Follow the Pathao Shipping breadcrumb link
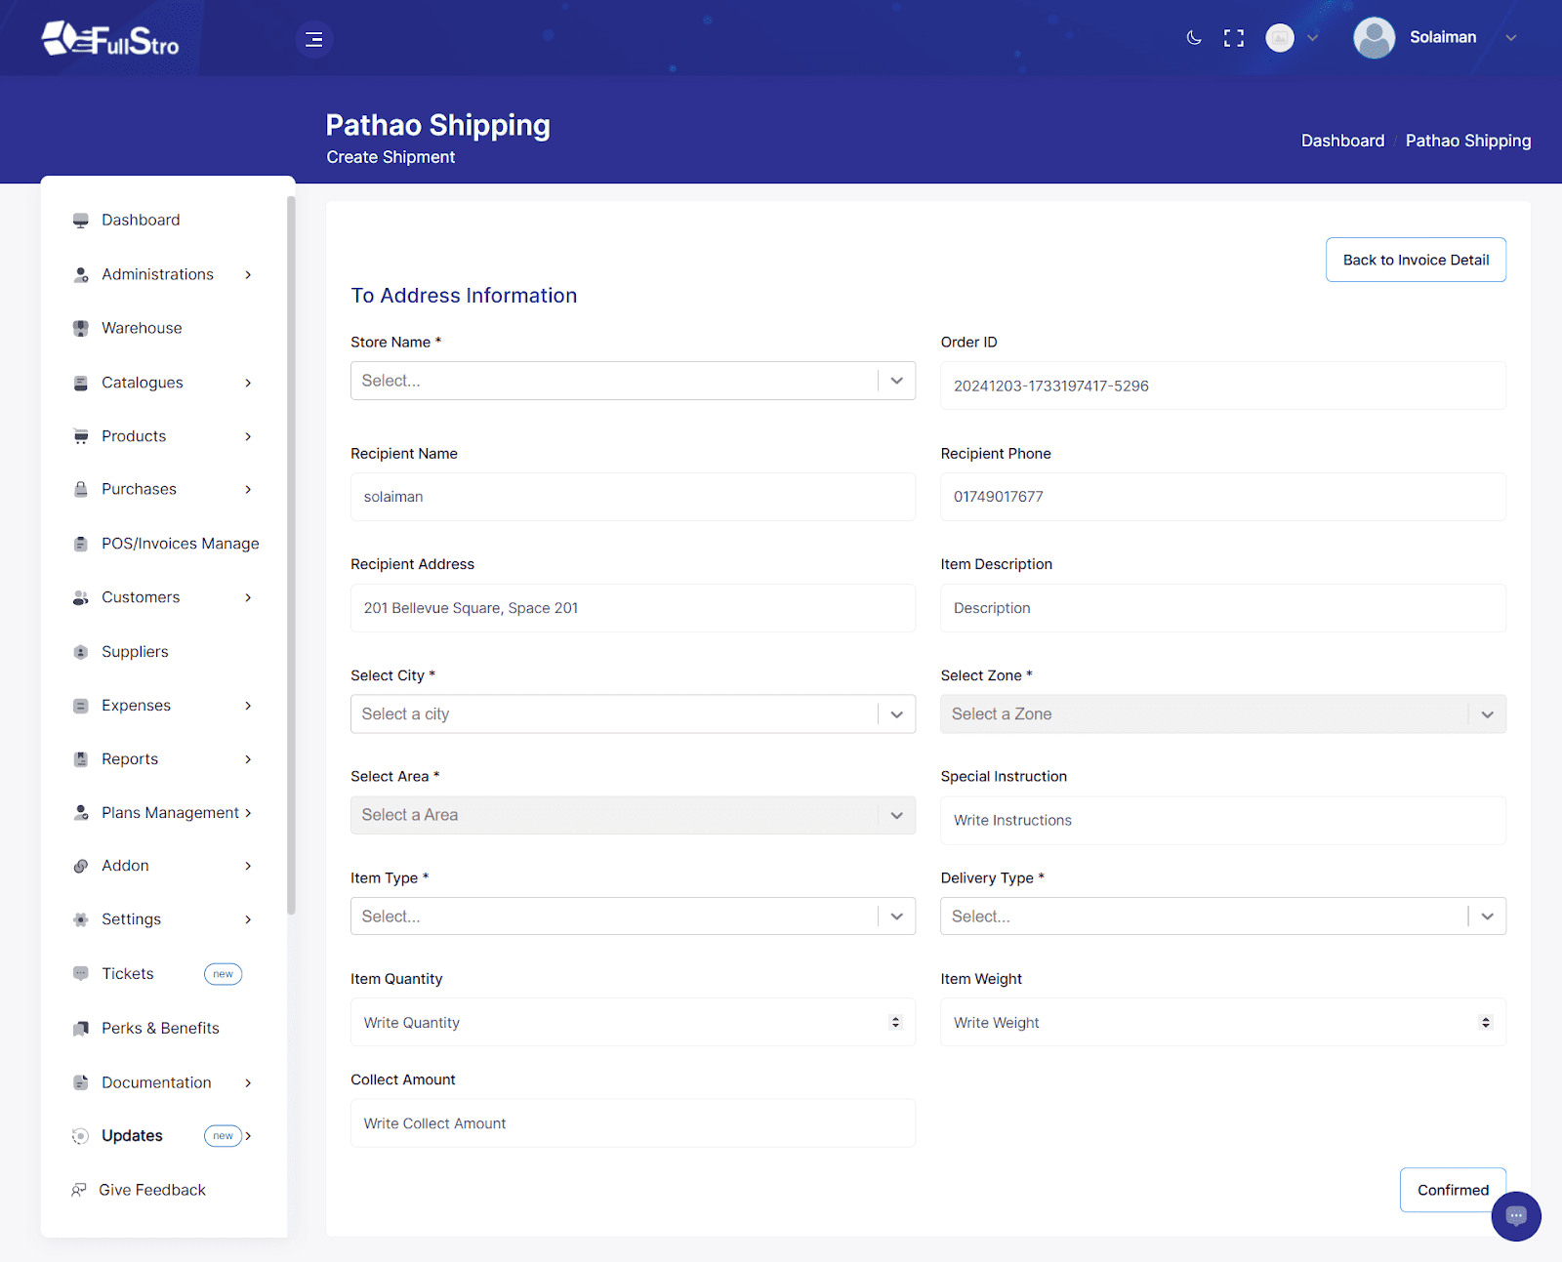The height and width of the screenshot is (1262, 1562). click(1468, 141)
